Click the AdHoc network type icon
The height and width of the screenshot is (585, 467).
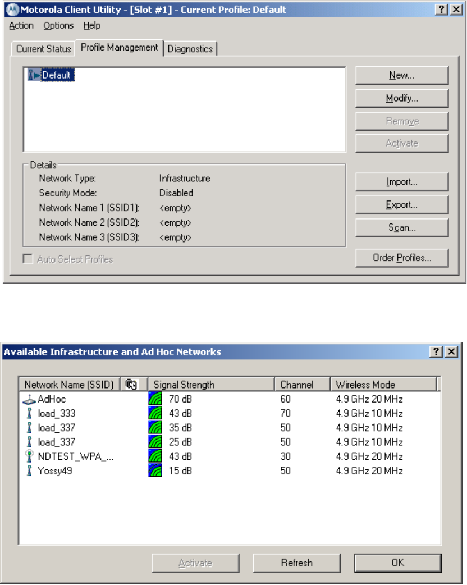[29, 399]
